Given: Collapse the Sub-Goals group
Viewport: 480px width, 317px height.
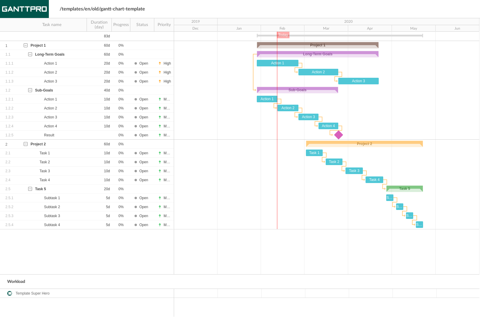Looking at the screenshot, I should click(30, 90).
